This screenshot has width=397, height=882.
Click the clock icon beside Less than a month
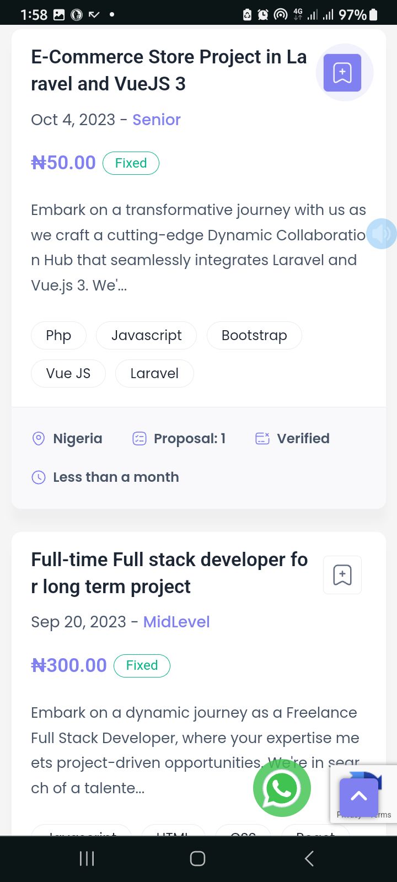(39, 477)
